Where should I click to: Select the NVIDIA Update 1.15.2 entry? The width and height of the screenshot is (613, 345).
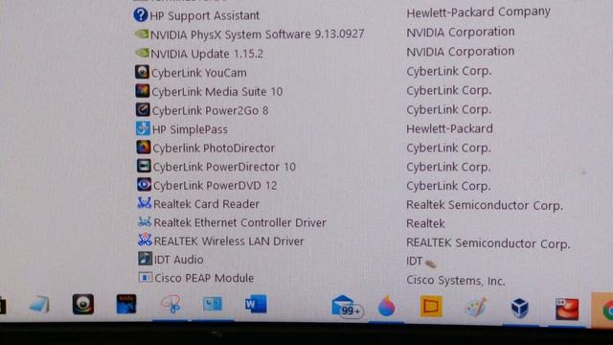tap(207, 54)
